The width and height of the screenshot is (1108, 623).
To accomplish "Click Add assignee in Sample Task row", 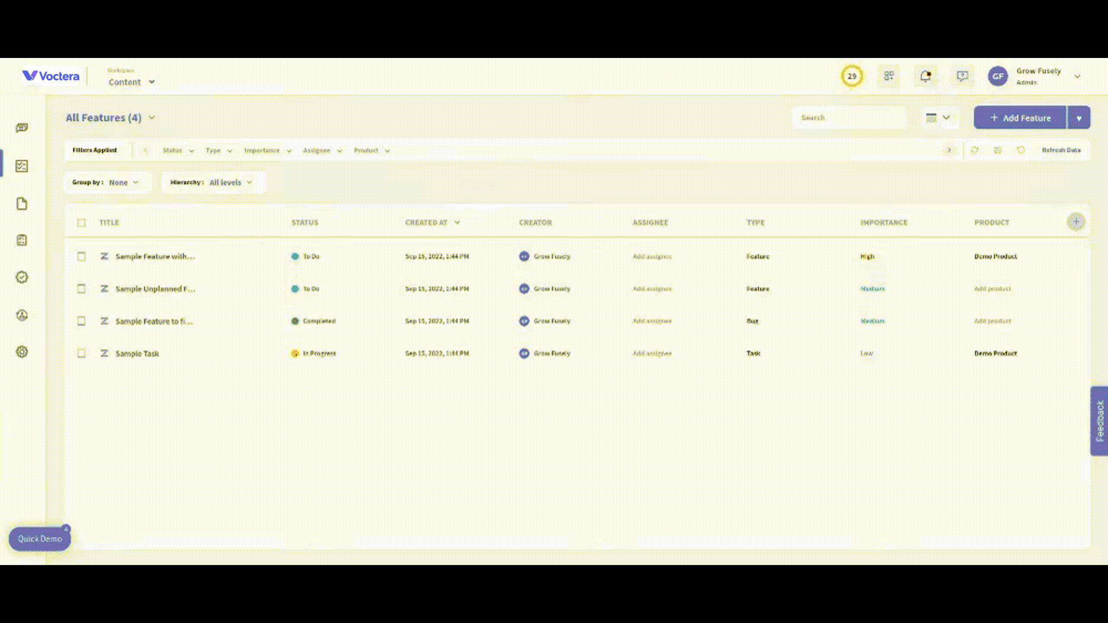I will [652, 353].
